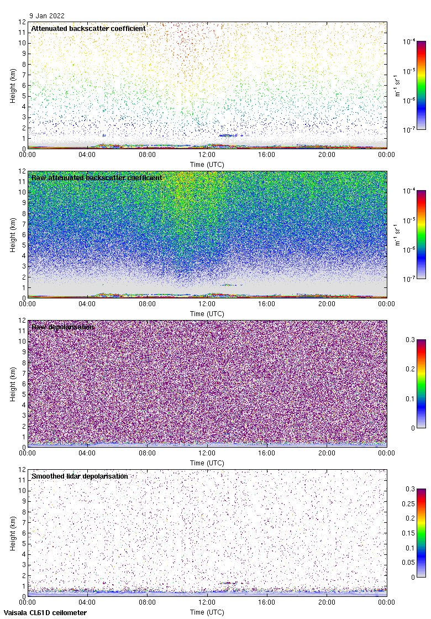431x619 pixels.
Task: Click the date label "9 Jan 2022"
Action: [x=46, y=16]
